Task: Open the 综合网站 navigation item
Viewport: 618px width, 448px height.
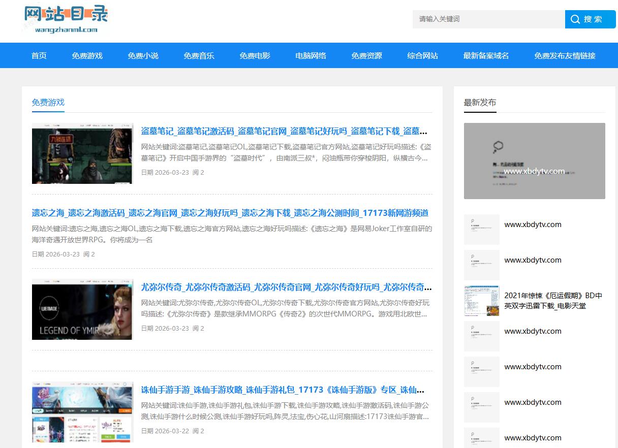Action: tap(423, 56)
